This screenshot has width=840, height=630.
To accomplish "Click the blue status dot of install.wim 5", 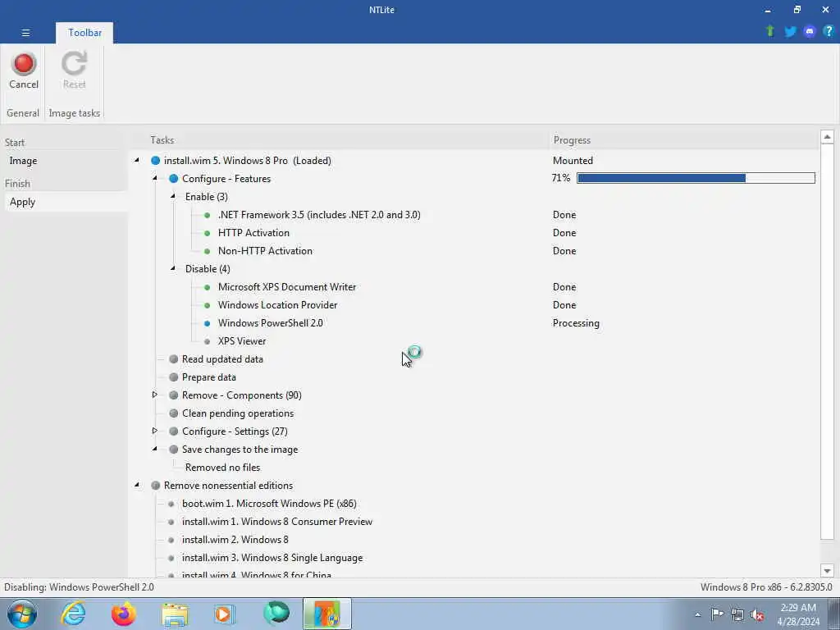I will coord(155,161).
